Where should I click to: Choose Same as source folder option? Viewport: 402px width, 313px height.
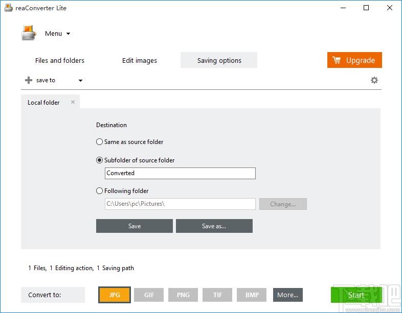coord(129,142)
